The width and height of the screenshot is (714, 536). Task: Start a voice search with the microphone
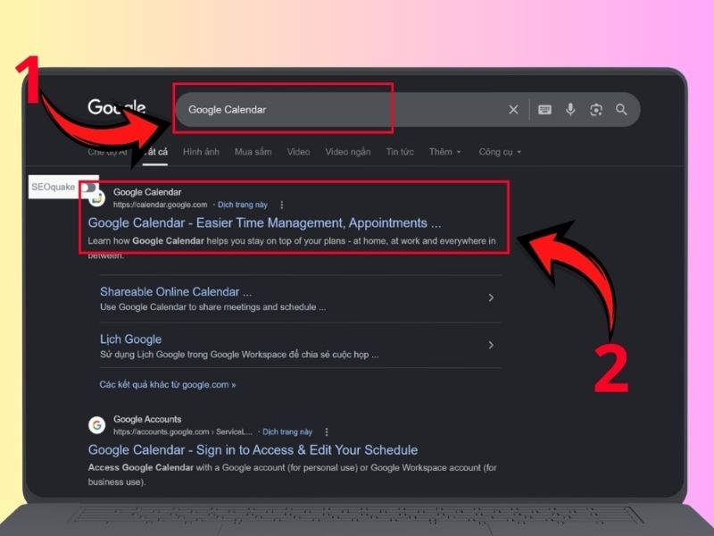[x=570, y=109]
